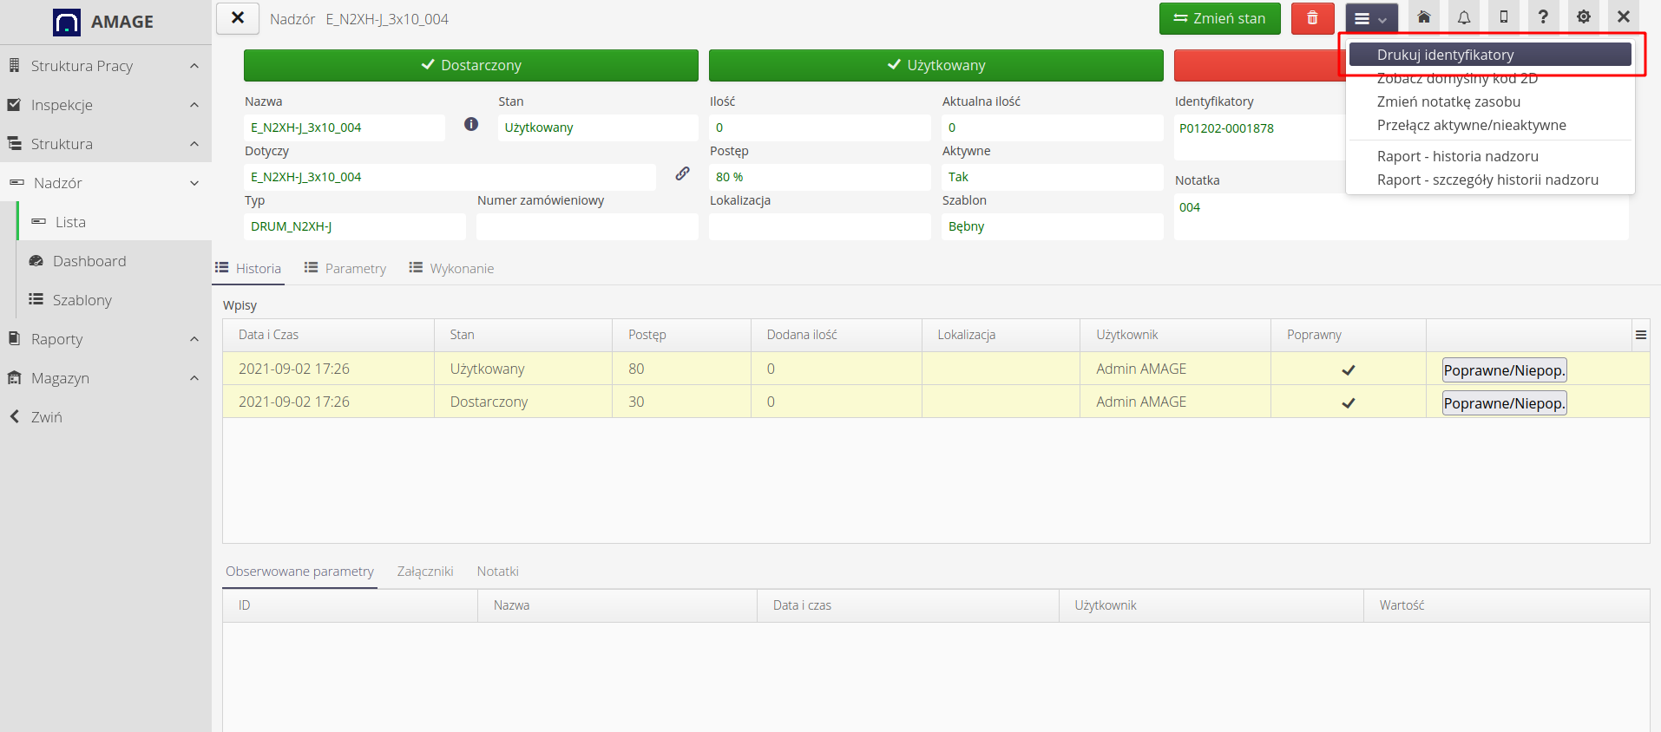Image resolution: width=1661 pixels, height=732 pixels.
Task: Click the green Dostarczony status button
Action: click(x=470, y=65)
